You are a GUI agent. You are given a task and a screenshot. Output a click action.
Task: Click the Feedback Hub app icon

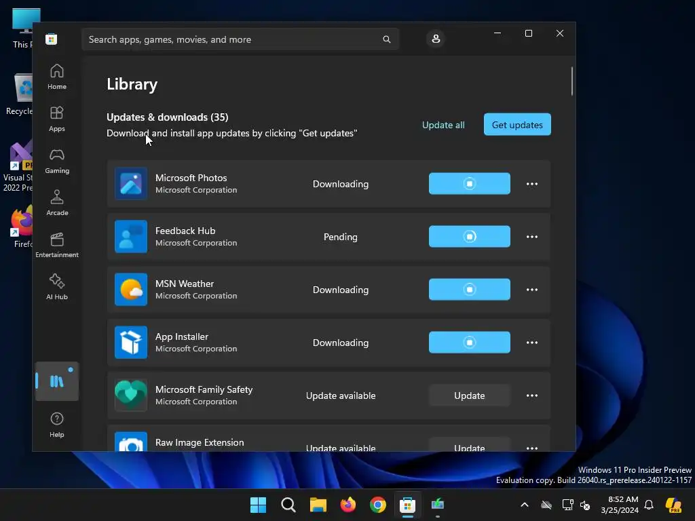tap(131, 237)
